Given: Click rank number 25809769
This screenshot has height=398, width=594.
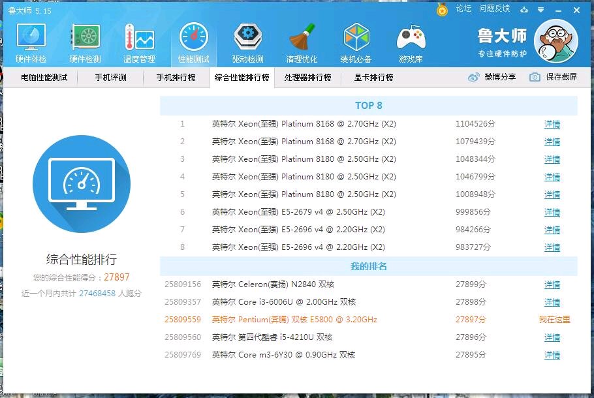Looking at the screenshot, I should [183, 355].
